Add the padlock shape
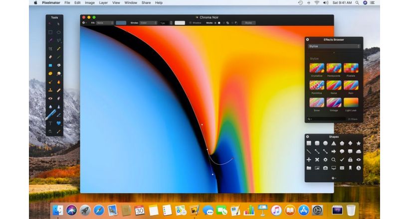This screenshot has width=409, height=219. (x=350, y=160)
